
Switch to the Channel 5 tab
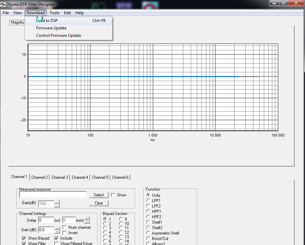coord(100,177)
